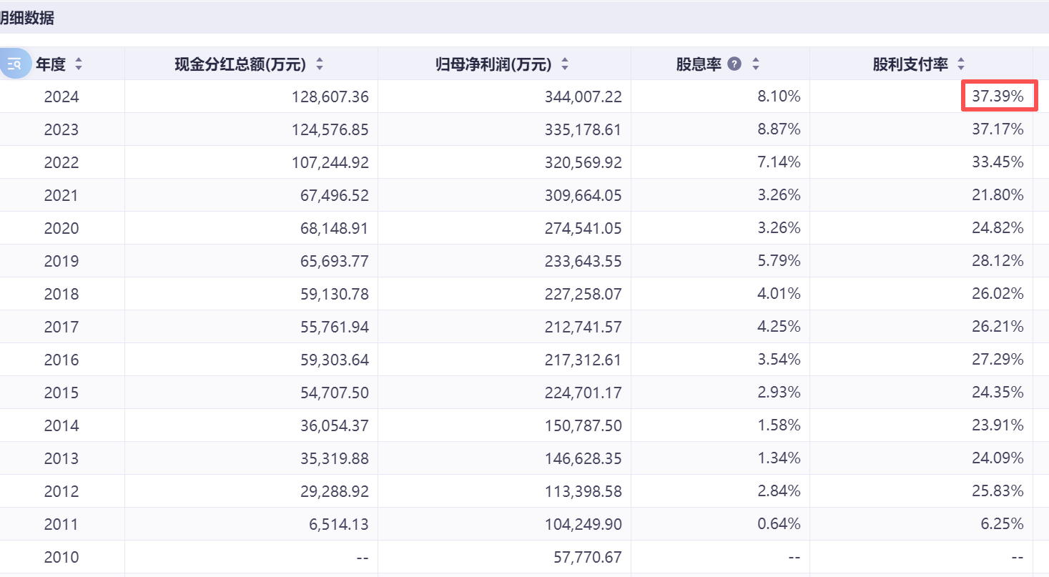
Task: Click the 2024 year row cell
Action: point(61,97)
